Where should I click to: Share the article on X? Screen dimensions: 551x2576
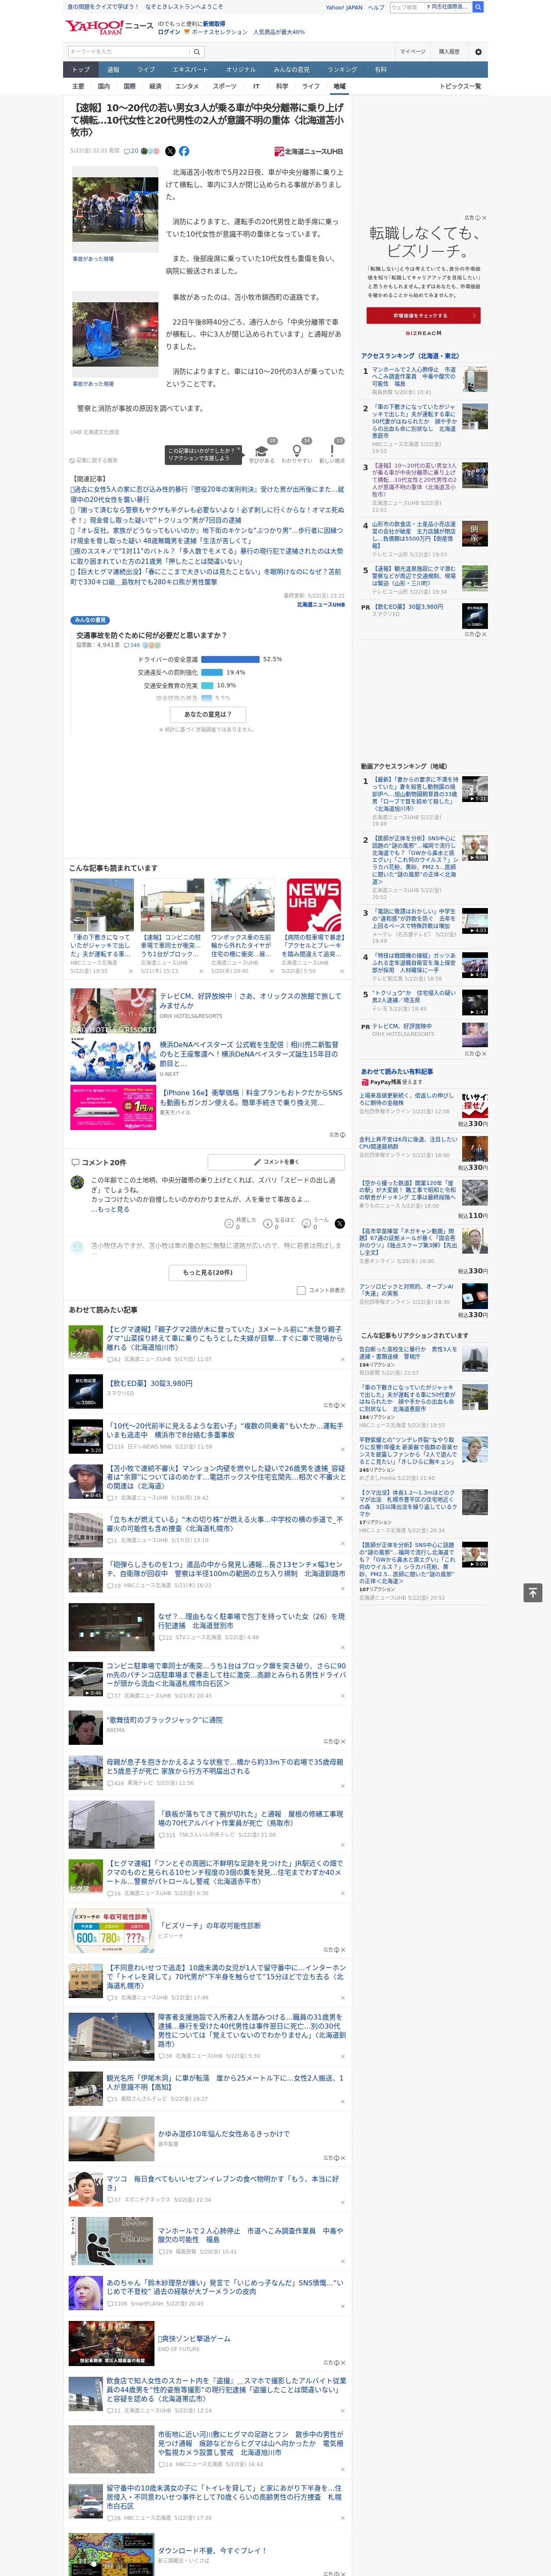(x=170, y=151)
